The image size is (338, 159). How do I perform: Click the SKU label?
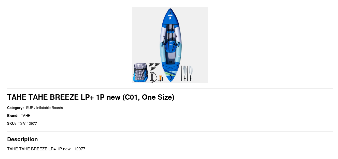click(11, 123)
